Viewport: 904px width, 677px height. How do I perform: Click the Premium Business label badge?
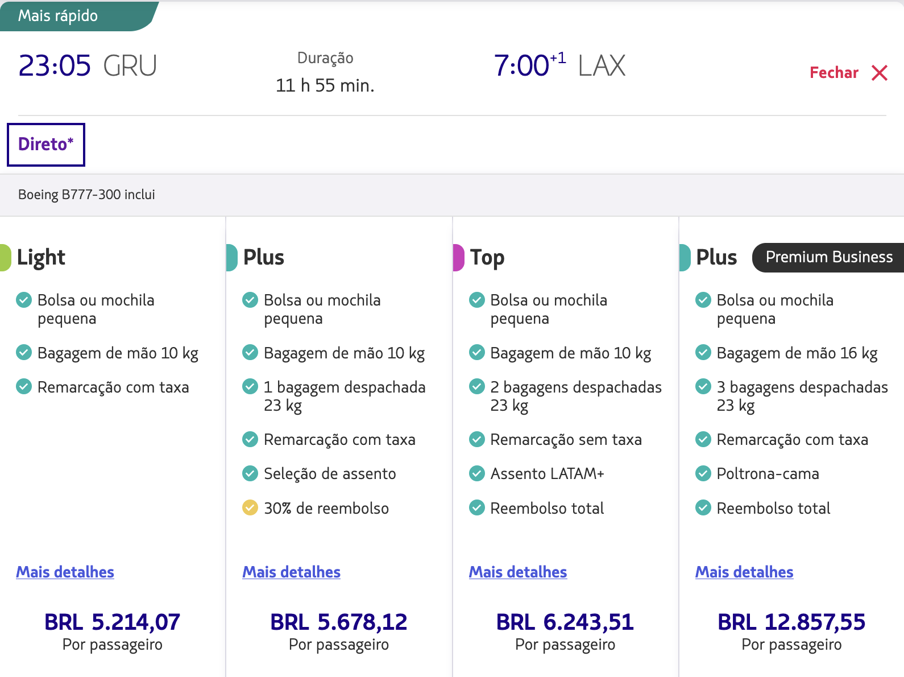pos(828,257)
